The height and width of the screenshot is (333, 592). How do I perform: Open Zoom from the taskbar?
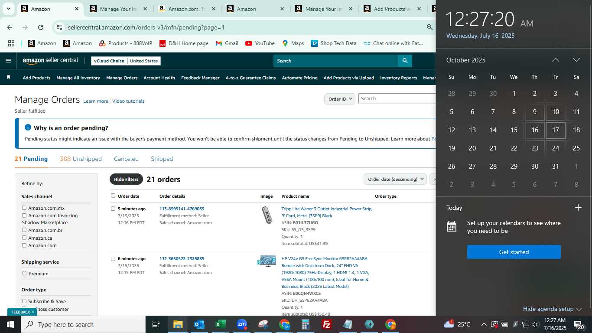(241, 324)
